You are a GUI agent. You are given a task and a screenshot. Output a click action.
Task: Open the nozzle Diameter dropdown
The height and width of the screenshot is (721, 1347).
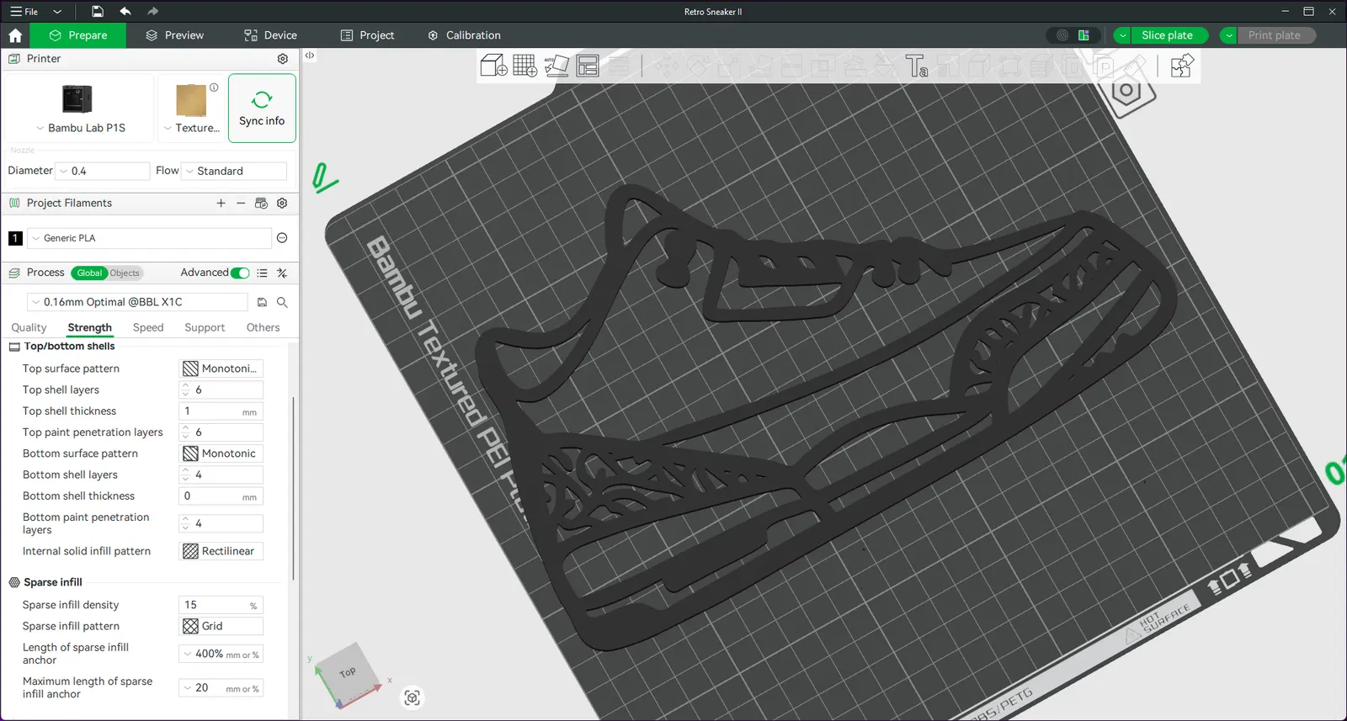[103, 171]
